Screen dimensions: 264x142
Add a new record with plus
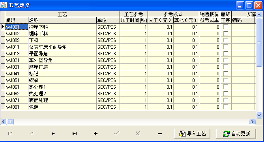pos(95,133)
